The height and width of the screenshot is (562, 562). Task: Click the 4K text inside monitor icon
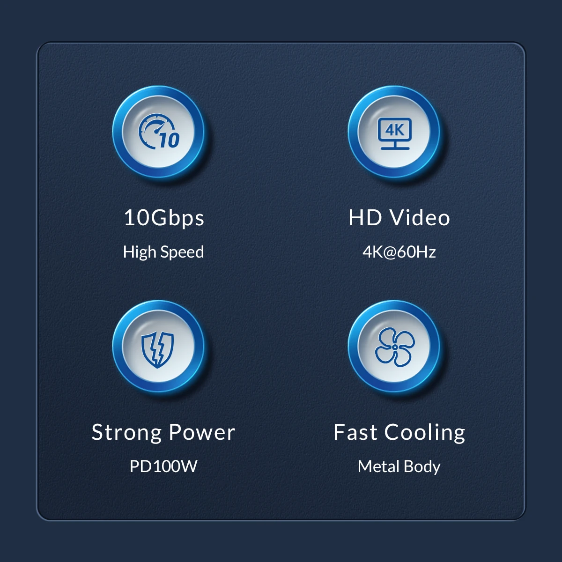coord(395,129)
